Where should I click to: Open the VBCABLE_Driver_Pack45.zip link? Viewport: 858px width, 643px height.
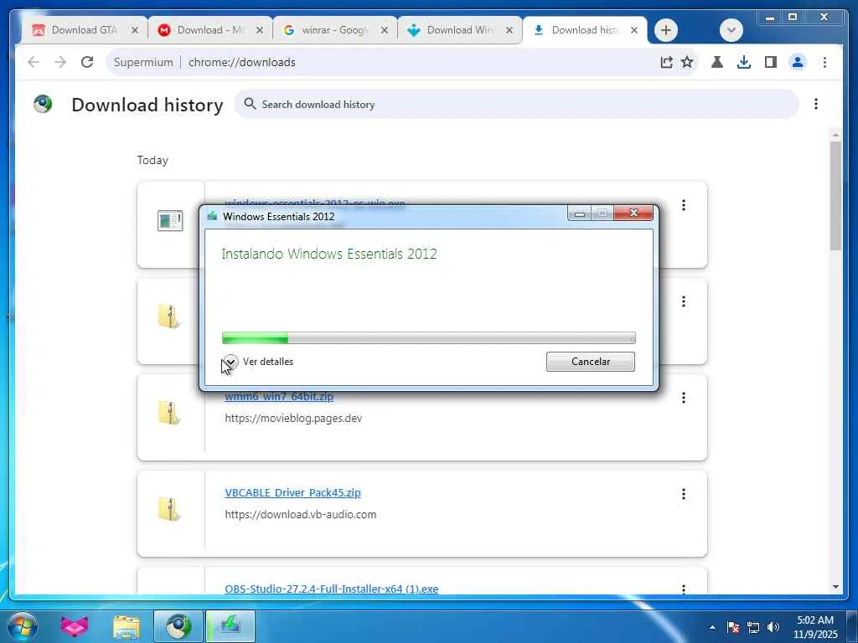(292, 492)
